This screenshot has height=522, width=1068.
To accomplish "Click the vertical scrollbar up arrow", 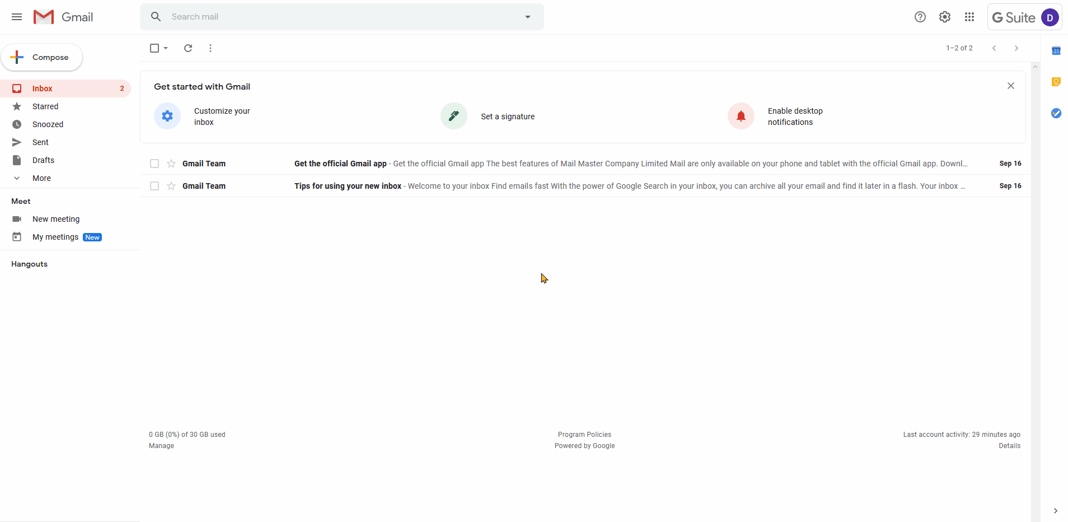I will click(x=1036, y=67).
